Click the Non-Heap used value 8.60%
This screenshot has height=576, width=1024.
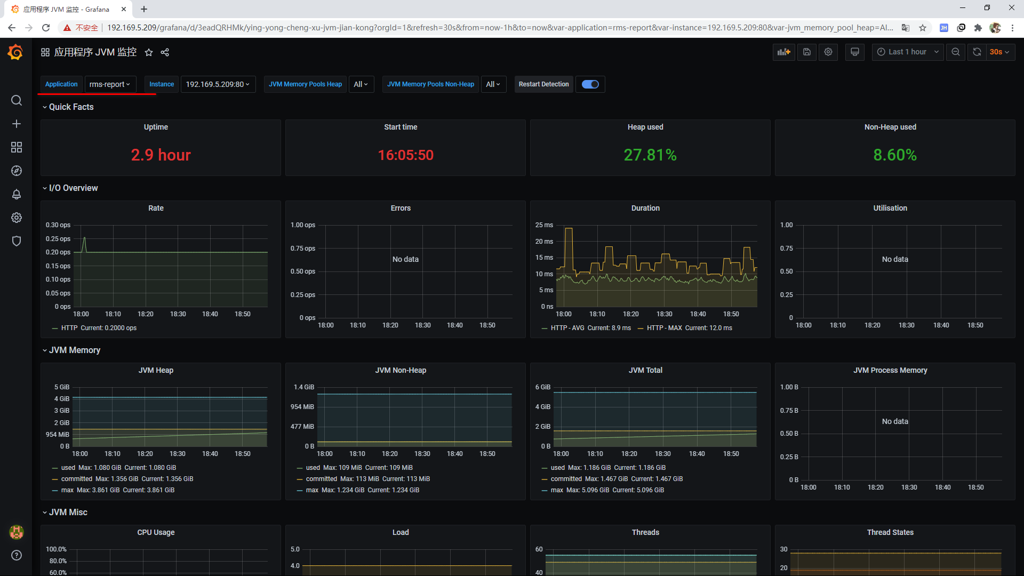tap(895, 155)
